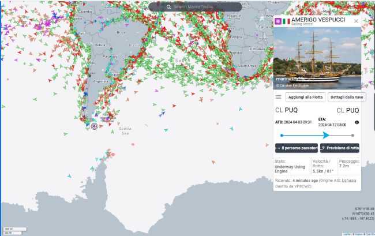
Task: Click the cursor coordinates readout
Action: (358, 213)
